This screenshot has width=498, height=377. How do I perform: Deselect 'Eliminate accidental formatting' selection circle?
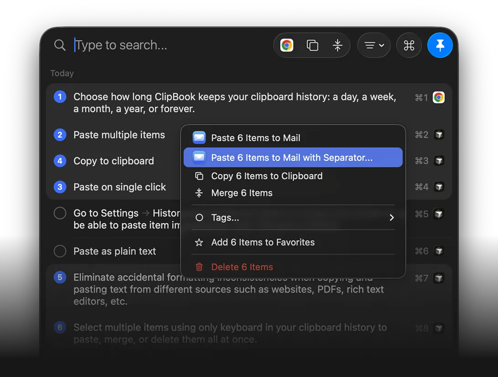click(60, 277)
